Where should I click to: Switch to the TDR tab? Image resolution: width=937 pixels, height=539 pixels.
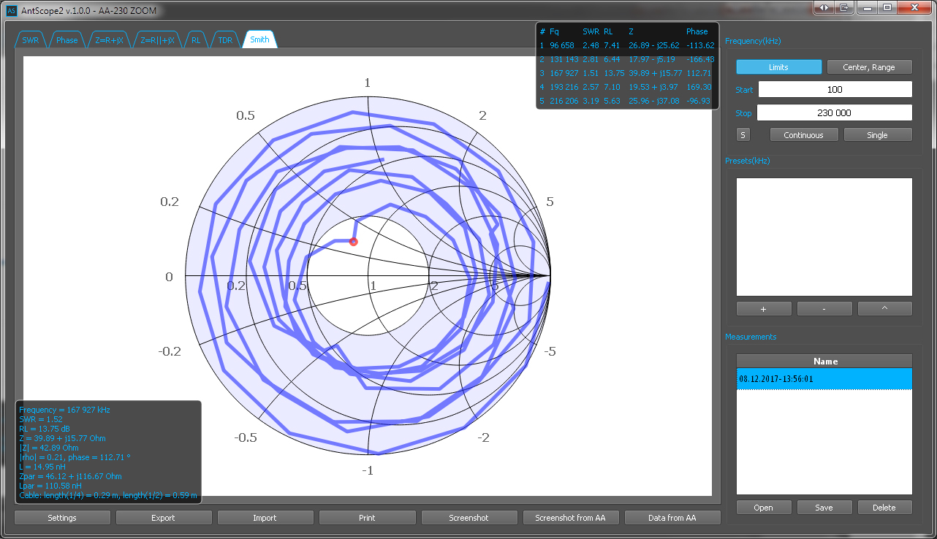click(225, 40)
